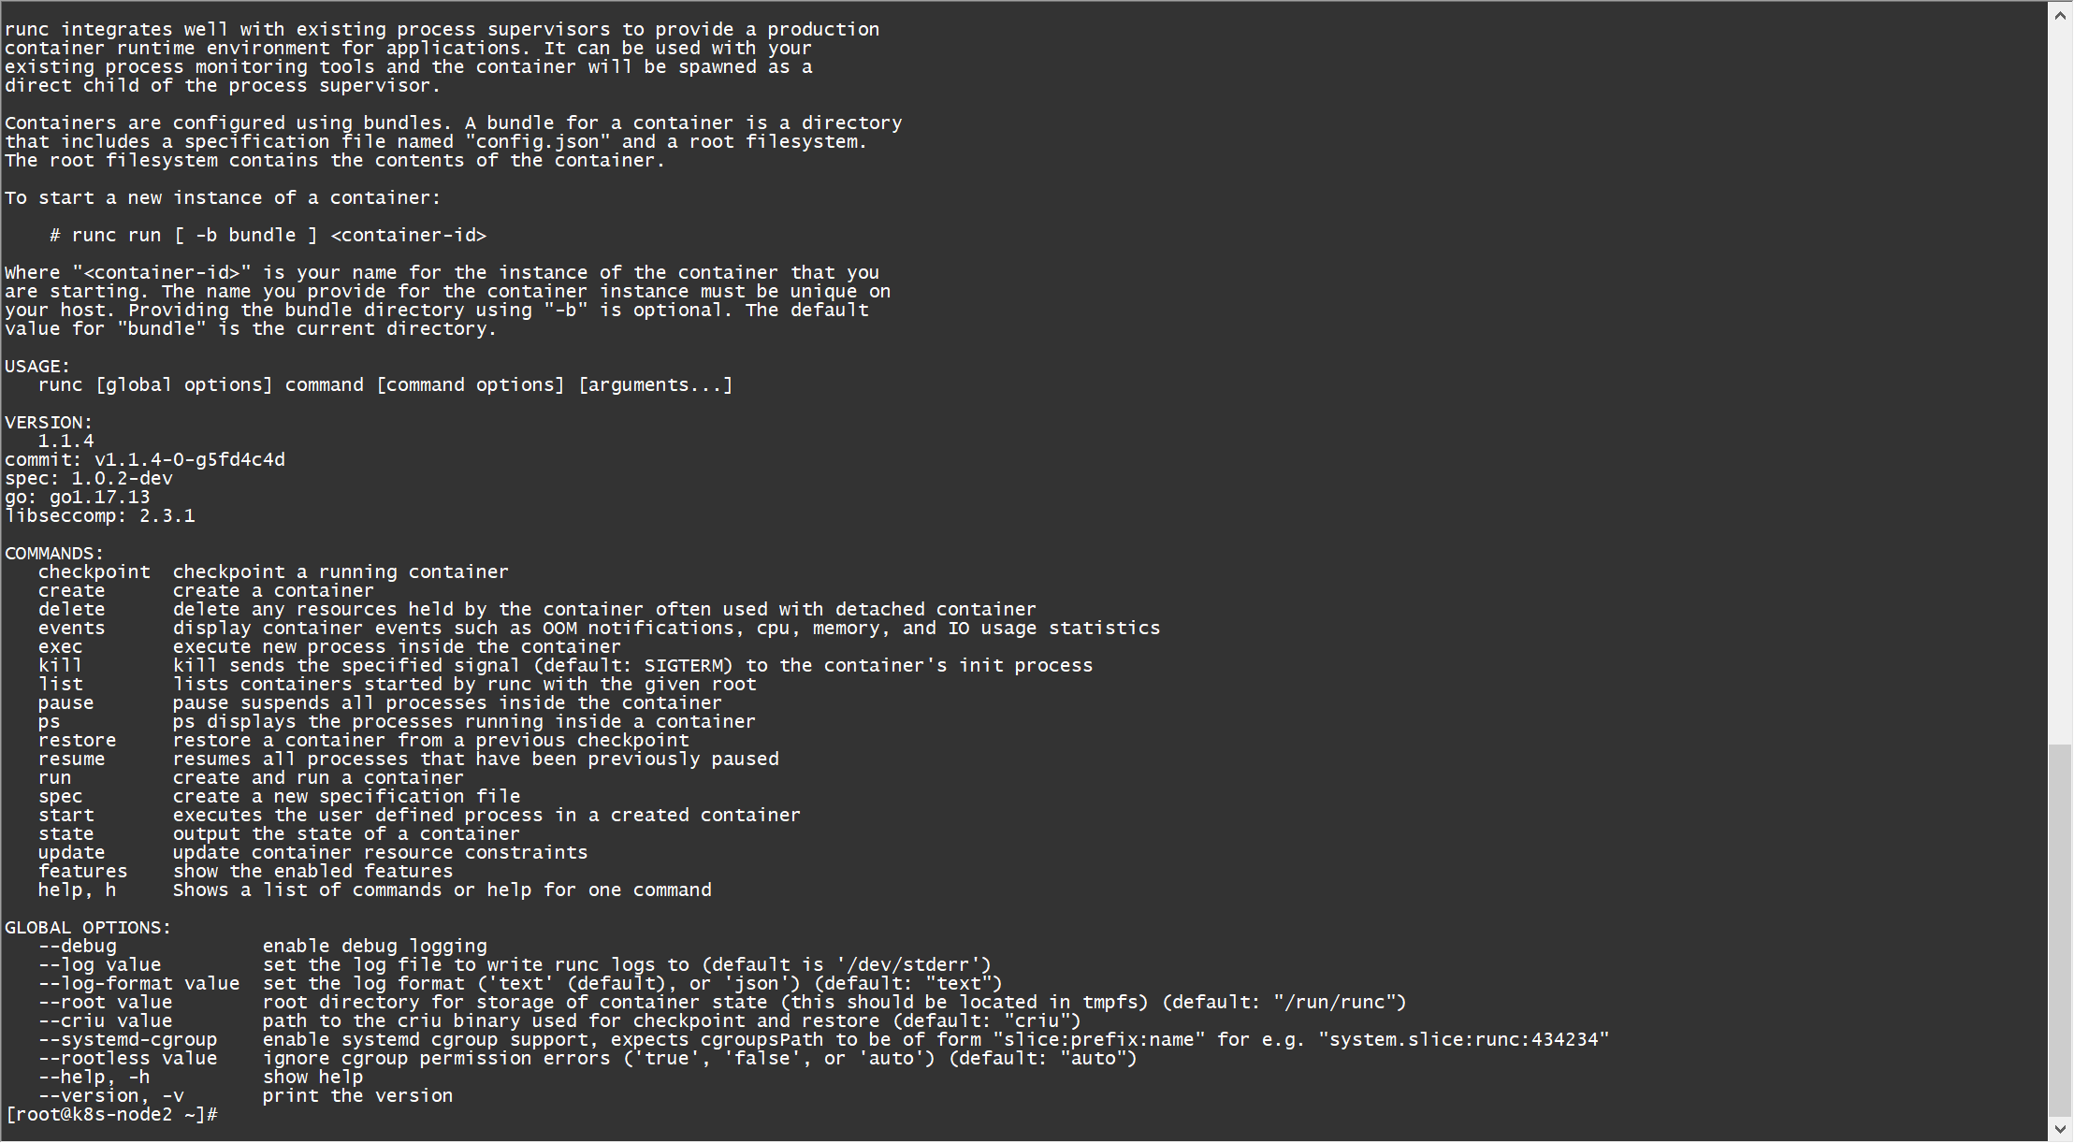Click the --debug option name
Image resolution: width=2074 pixels, height=1143 pixels.
click(x=78, y=946)
